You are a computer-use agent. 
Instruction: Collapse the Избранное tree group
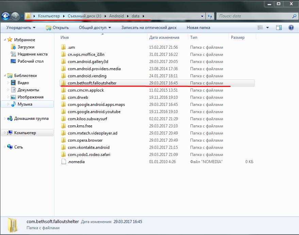[5, 40]
